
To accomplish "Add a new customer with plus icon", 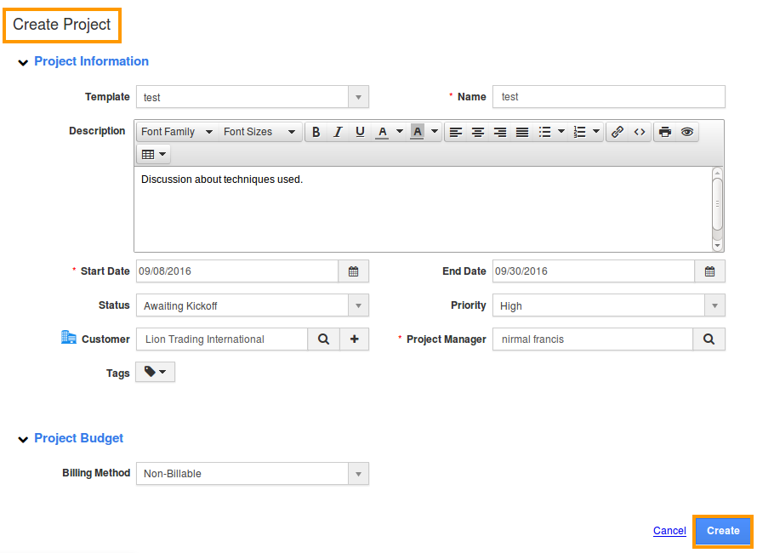I will [x=355, y=339].
